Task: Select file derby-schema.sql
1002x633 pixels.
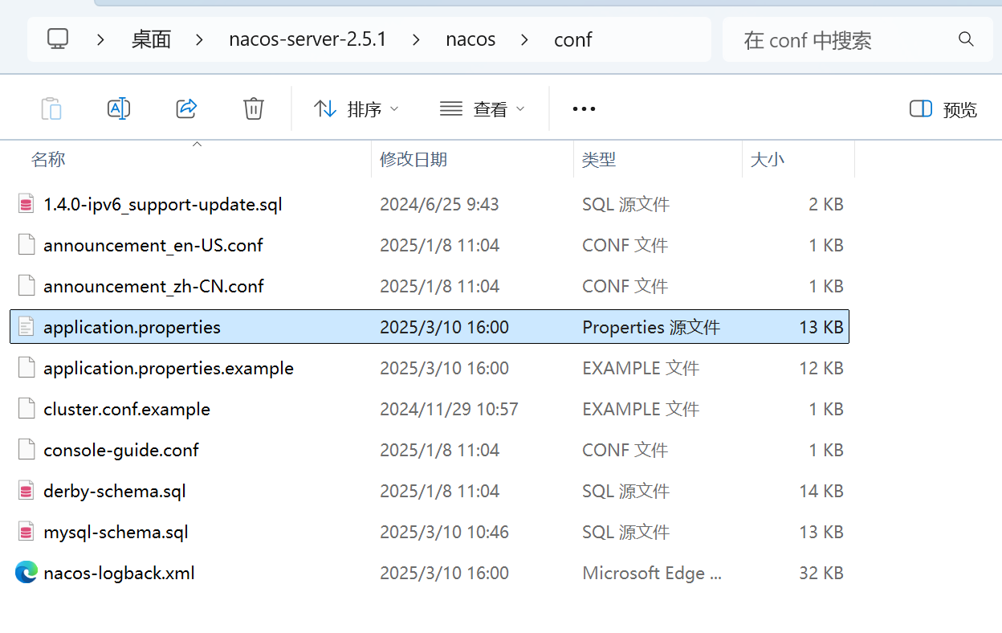Action: [x=115, y=491]
